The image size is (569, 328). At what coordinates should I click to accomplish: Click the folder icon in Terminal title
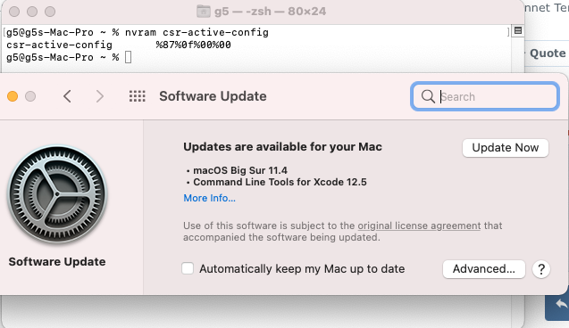click(204, 12)
